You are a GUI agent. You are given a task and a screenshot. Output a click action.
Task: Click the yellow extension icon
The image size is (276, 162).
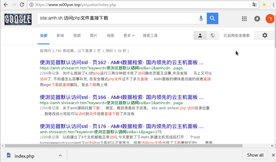point(264,5)
